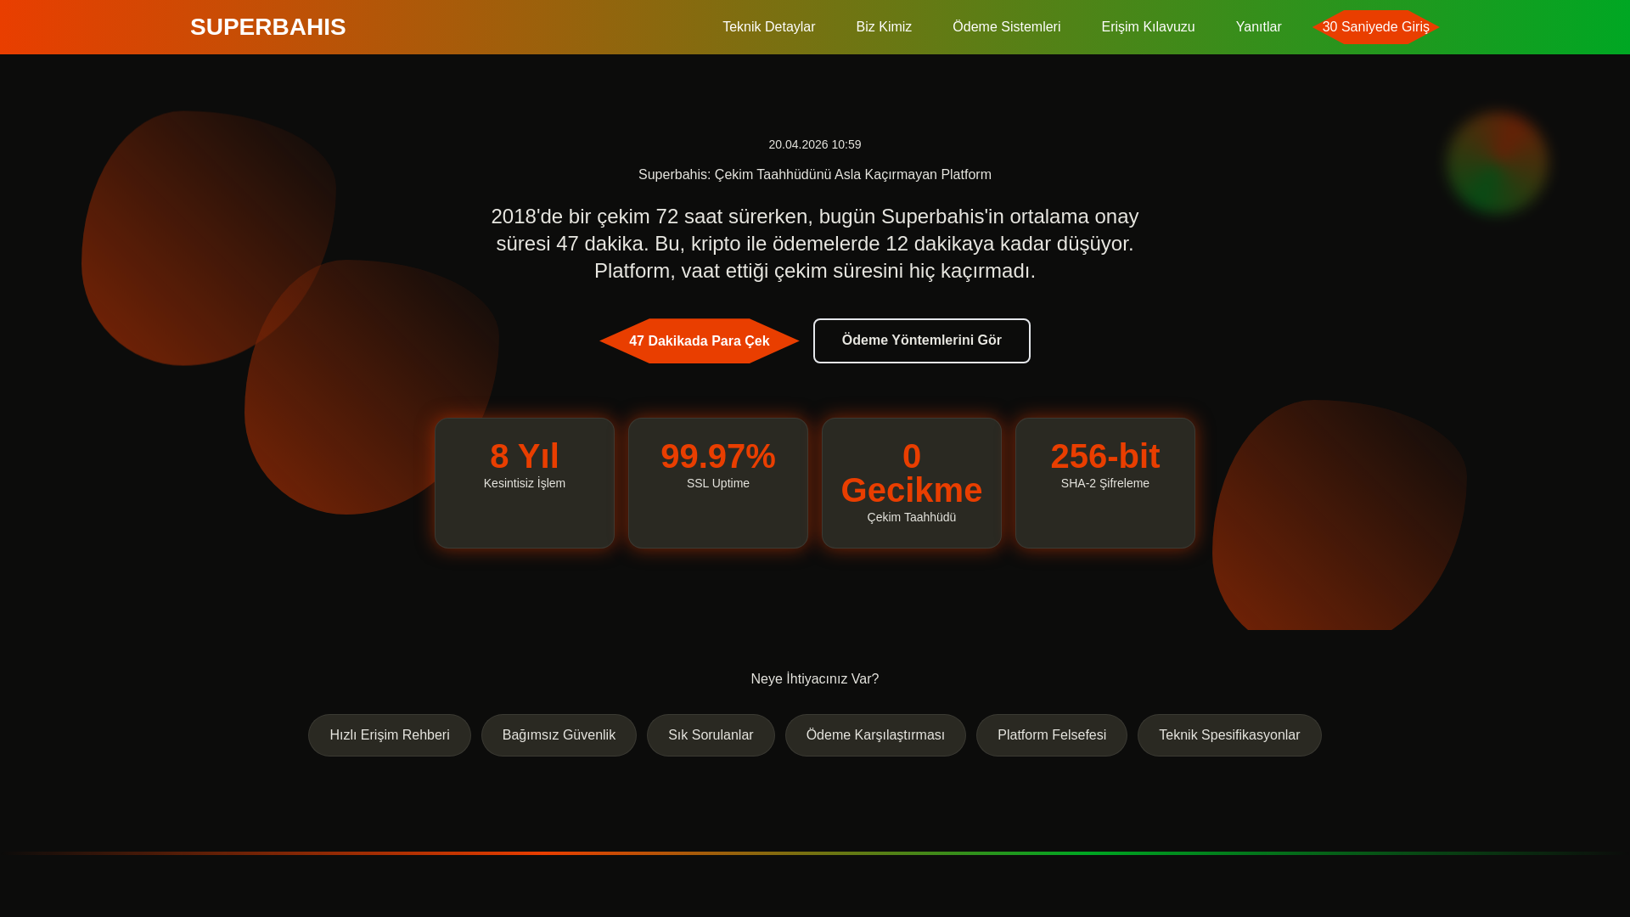This screenshot has width=1630, height=917.
Task: Select the 8 Yıl Kesintisiz İşlem card
Action: point(525,482)
